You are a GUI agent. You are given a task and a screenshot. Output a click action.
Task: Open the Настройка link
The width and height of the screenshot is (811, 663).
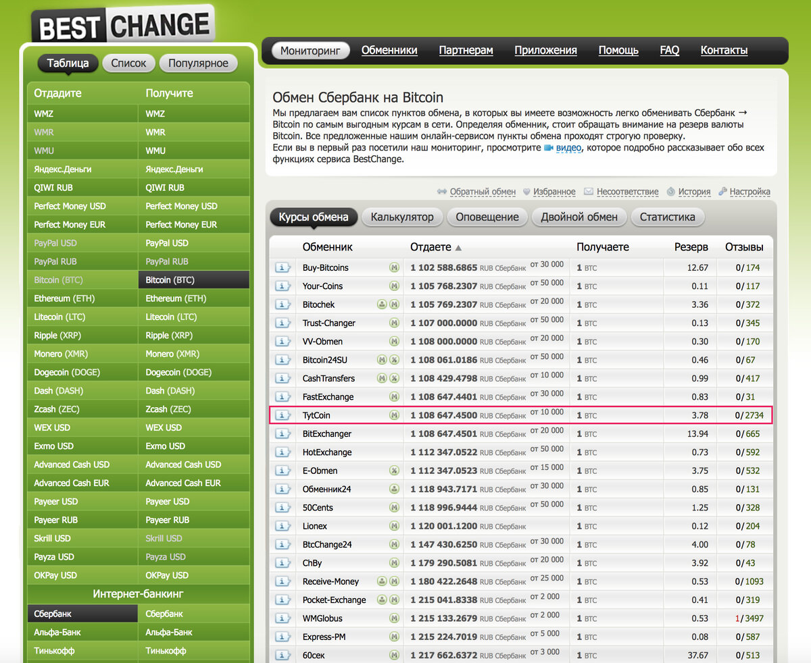[x=750, y=192]
